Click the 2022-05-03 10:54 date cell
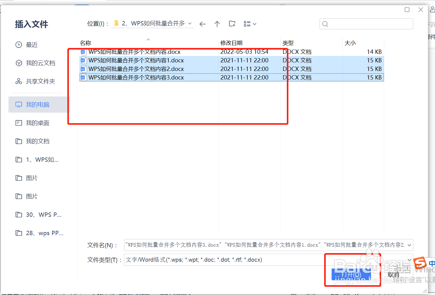The image size is (435, 295). (244, 52)
